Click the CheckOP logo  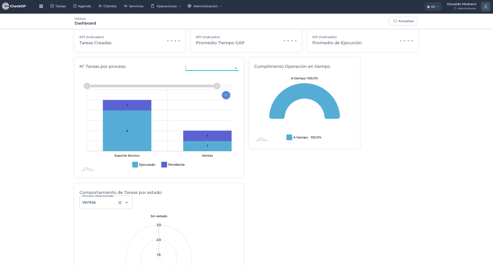[14, 6]
